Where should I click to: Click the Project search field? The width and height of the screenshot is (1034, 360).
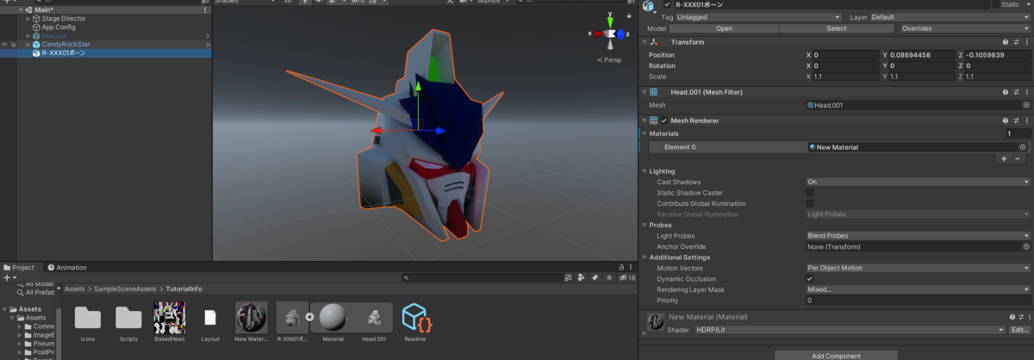[482, 278]
